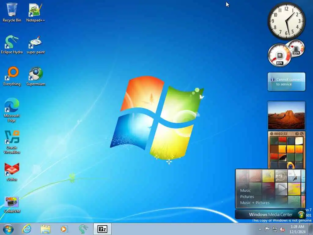Select the Eclipse Hydra desktop shortcut

(12, 44)
